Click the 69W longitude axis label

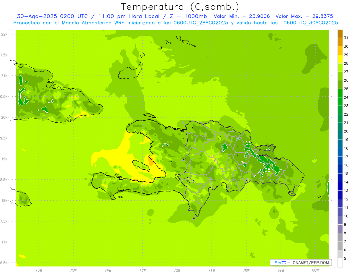coord(281,270)
